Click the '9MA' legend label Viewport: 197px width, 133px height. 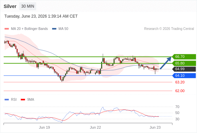[x=31, y=100]
